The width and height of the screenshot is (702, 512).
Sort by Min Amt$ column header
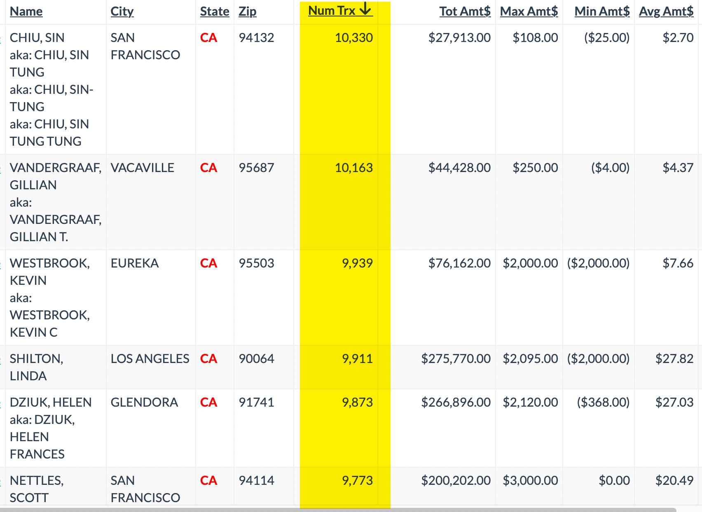(602, 12)
